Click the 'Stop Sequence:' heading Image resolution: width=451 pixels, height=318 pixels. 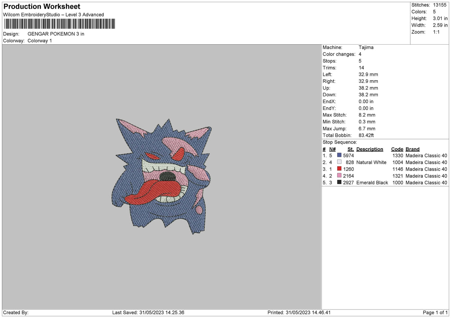(340, 142)
